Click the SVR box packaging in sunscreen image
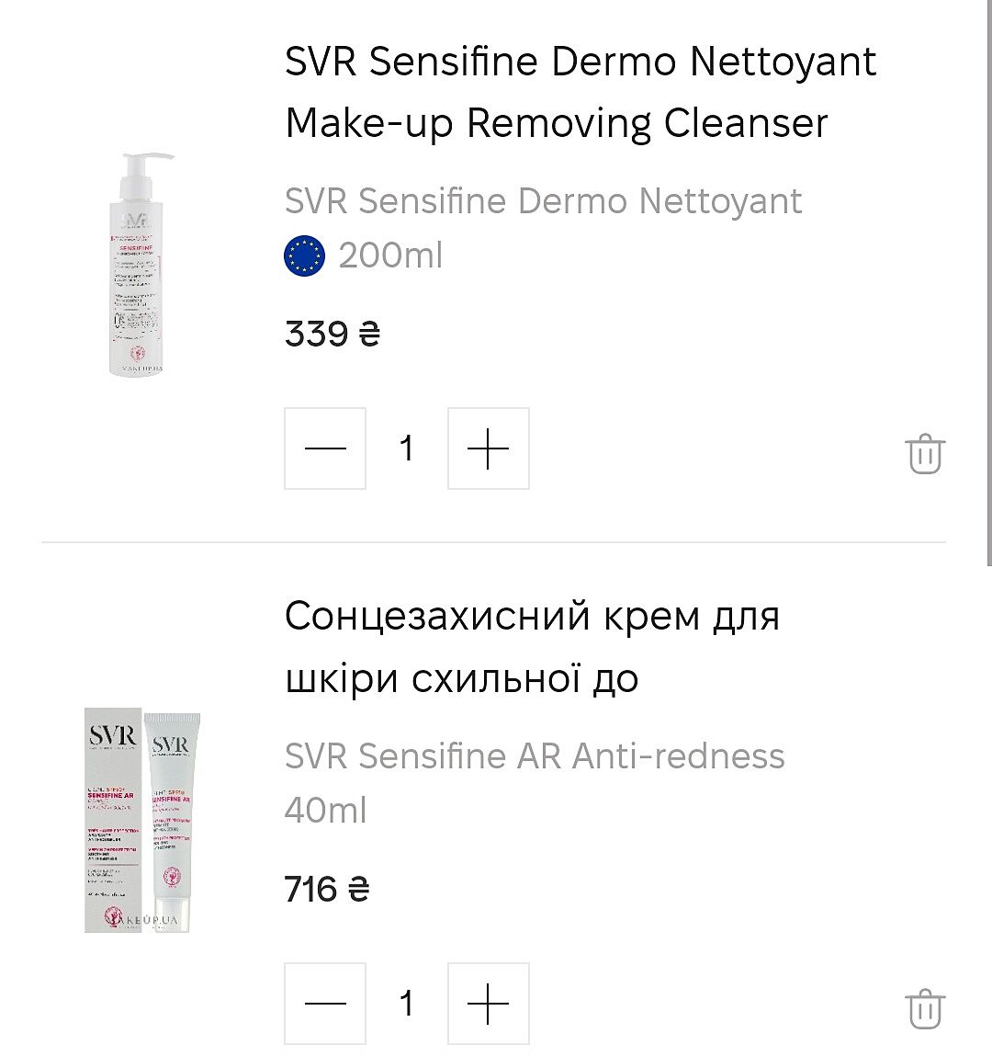Screen dimensions: 992x1056 point(112,818)
